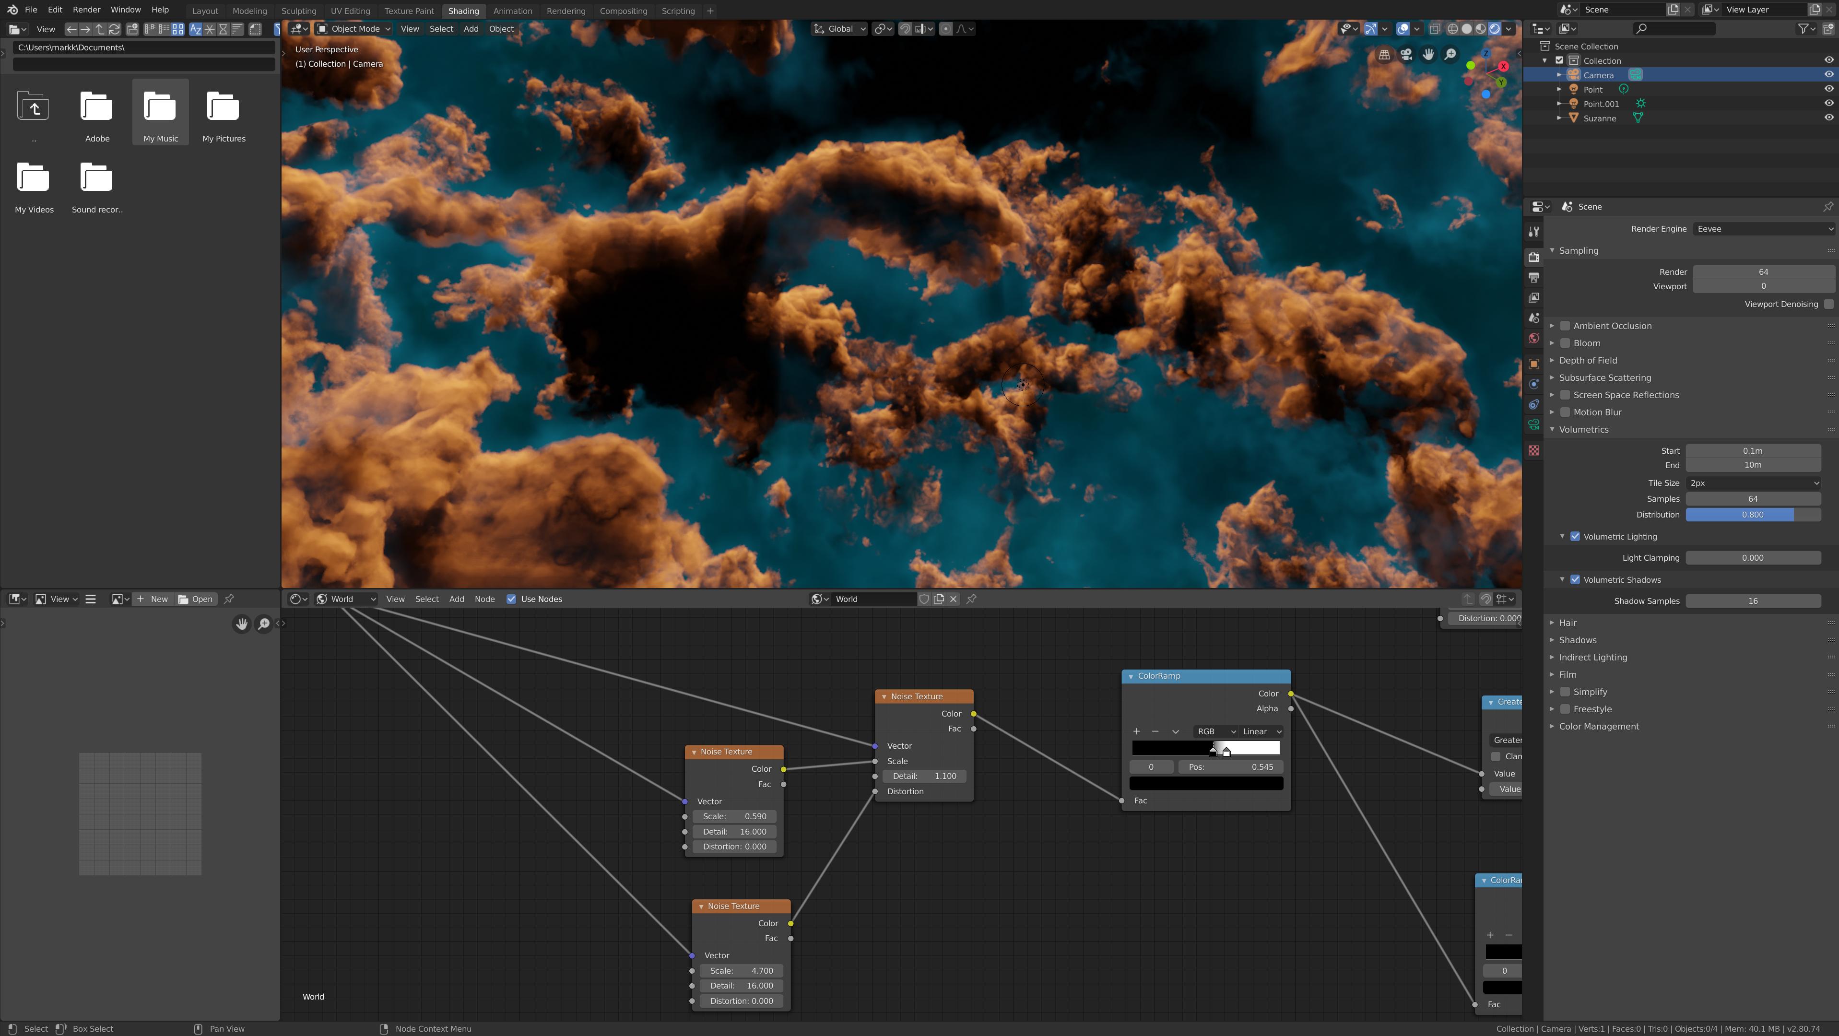Enable Screen Space Reflections checkbox
Screen dimensions: 1839x1036
point(1565,395)
